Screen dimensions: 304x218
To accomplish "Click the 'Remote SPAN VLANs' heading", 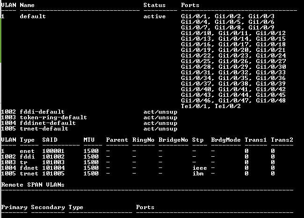I will tap(33, 185).
